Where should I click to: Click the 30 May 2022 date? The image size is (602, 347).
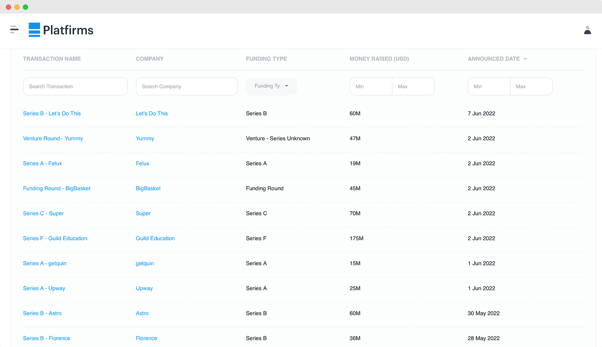[x=484, y=313]
